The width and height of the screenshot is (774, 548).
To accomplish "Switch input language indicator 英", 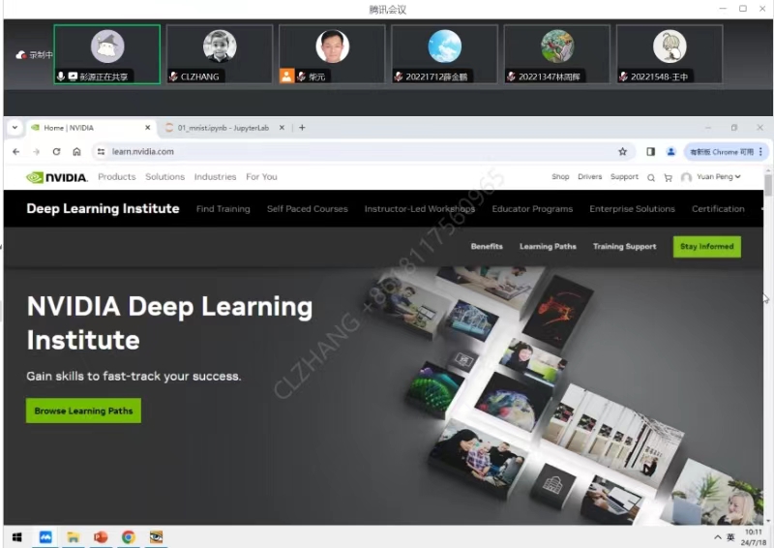I will pyautogui.click(x=730, y=537).
